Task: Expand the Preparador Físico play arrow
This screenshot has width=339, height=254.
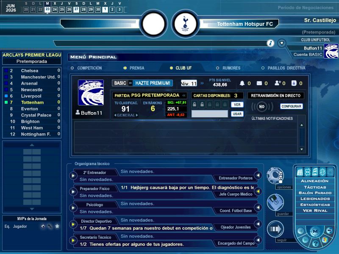Action: point(73,192)
